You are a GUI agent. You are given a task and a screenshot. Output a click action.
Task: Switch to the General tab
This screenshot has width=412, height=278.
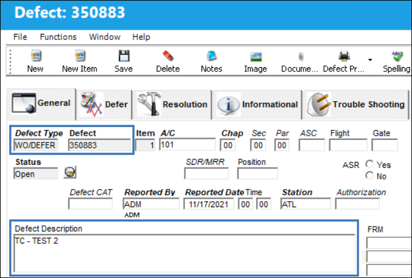41,104
